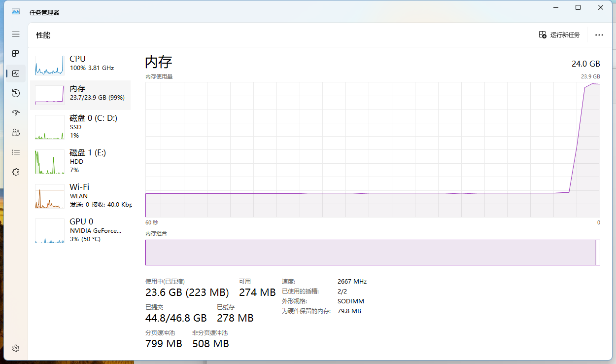Open the more options (…) menu
Image resolution: width=616 pixels, height=364 pixels.
tap(599, 35)
